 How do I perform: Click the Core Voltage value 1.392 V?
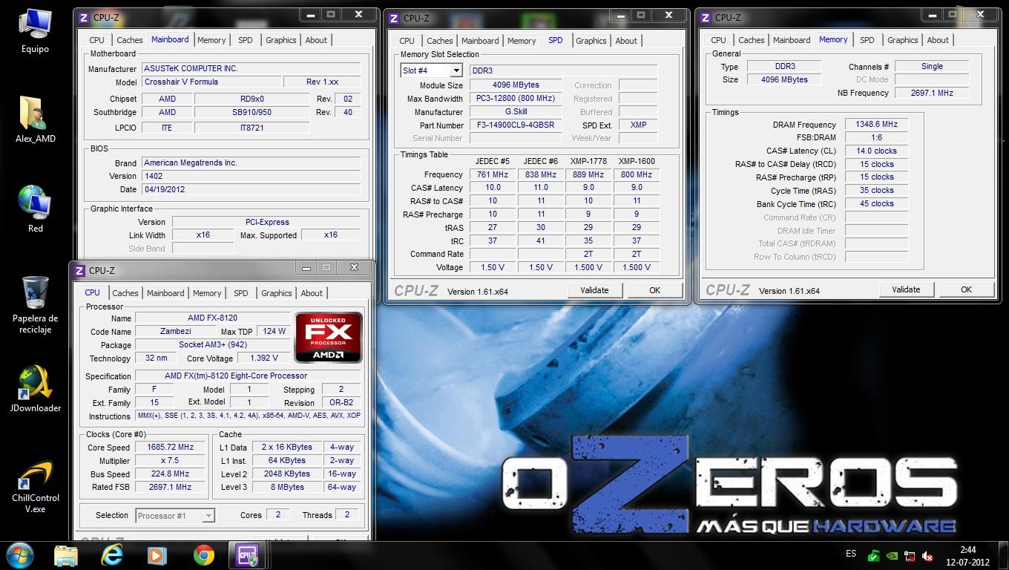tap(263, 358)
